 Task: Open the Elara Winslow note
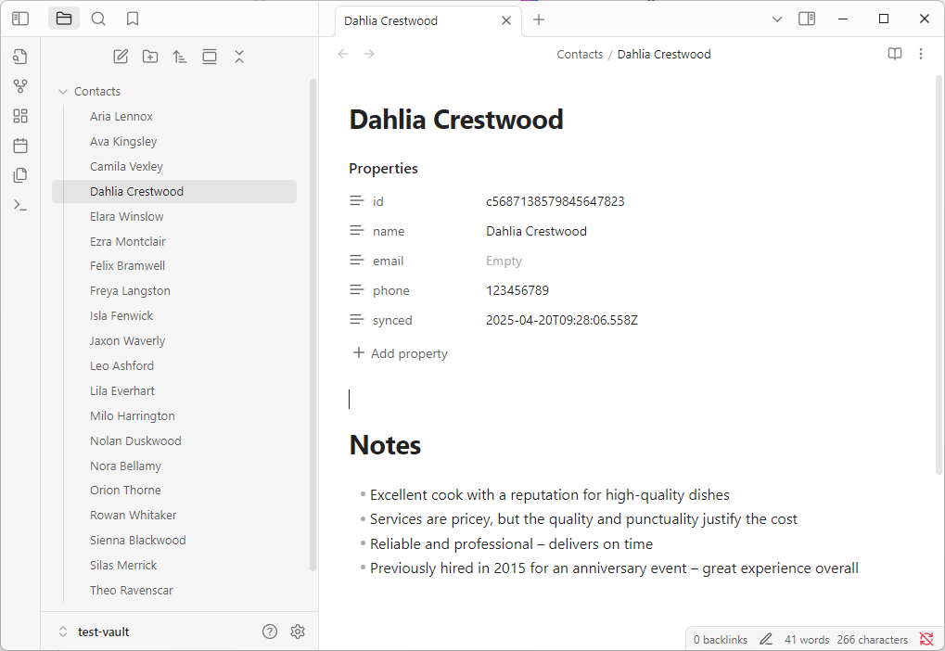[126, 216]
